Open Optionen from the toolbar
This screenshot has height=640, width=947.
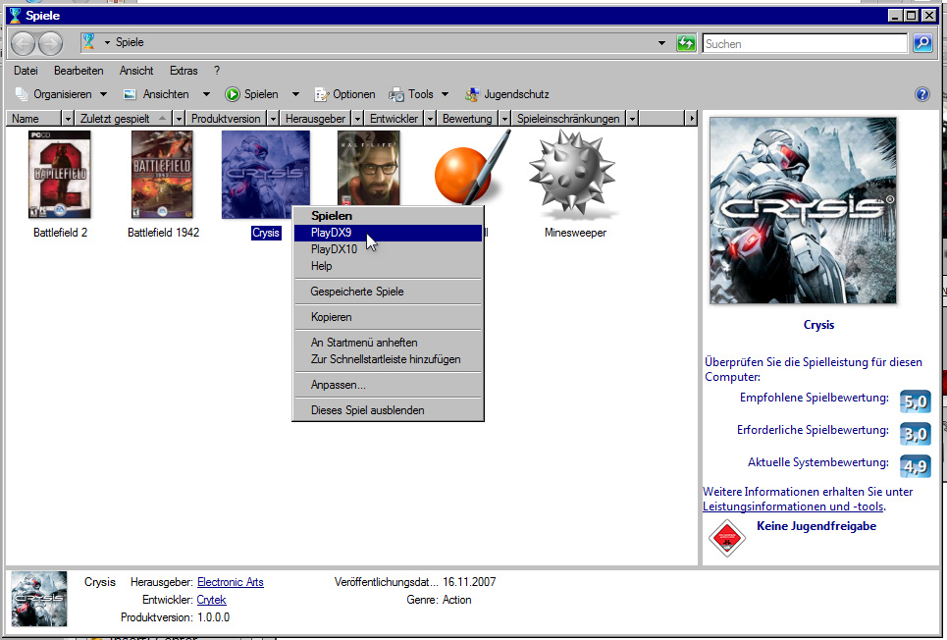click(x=344, y=94)
